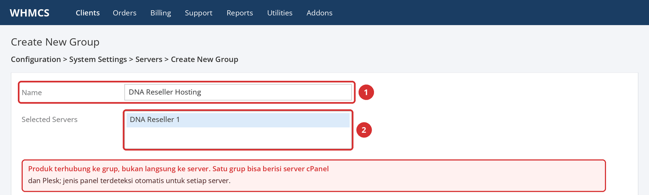
Task: Click the Selected Servers label
Action: point(49,120)
